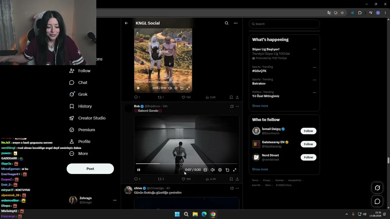390x219 pixels.
Task: Click the Post button
Action: [x=90, y=169]
